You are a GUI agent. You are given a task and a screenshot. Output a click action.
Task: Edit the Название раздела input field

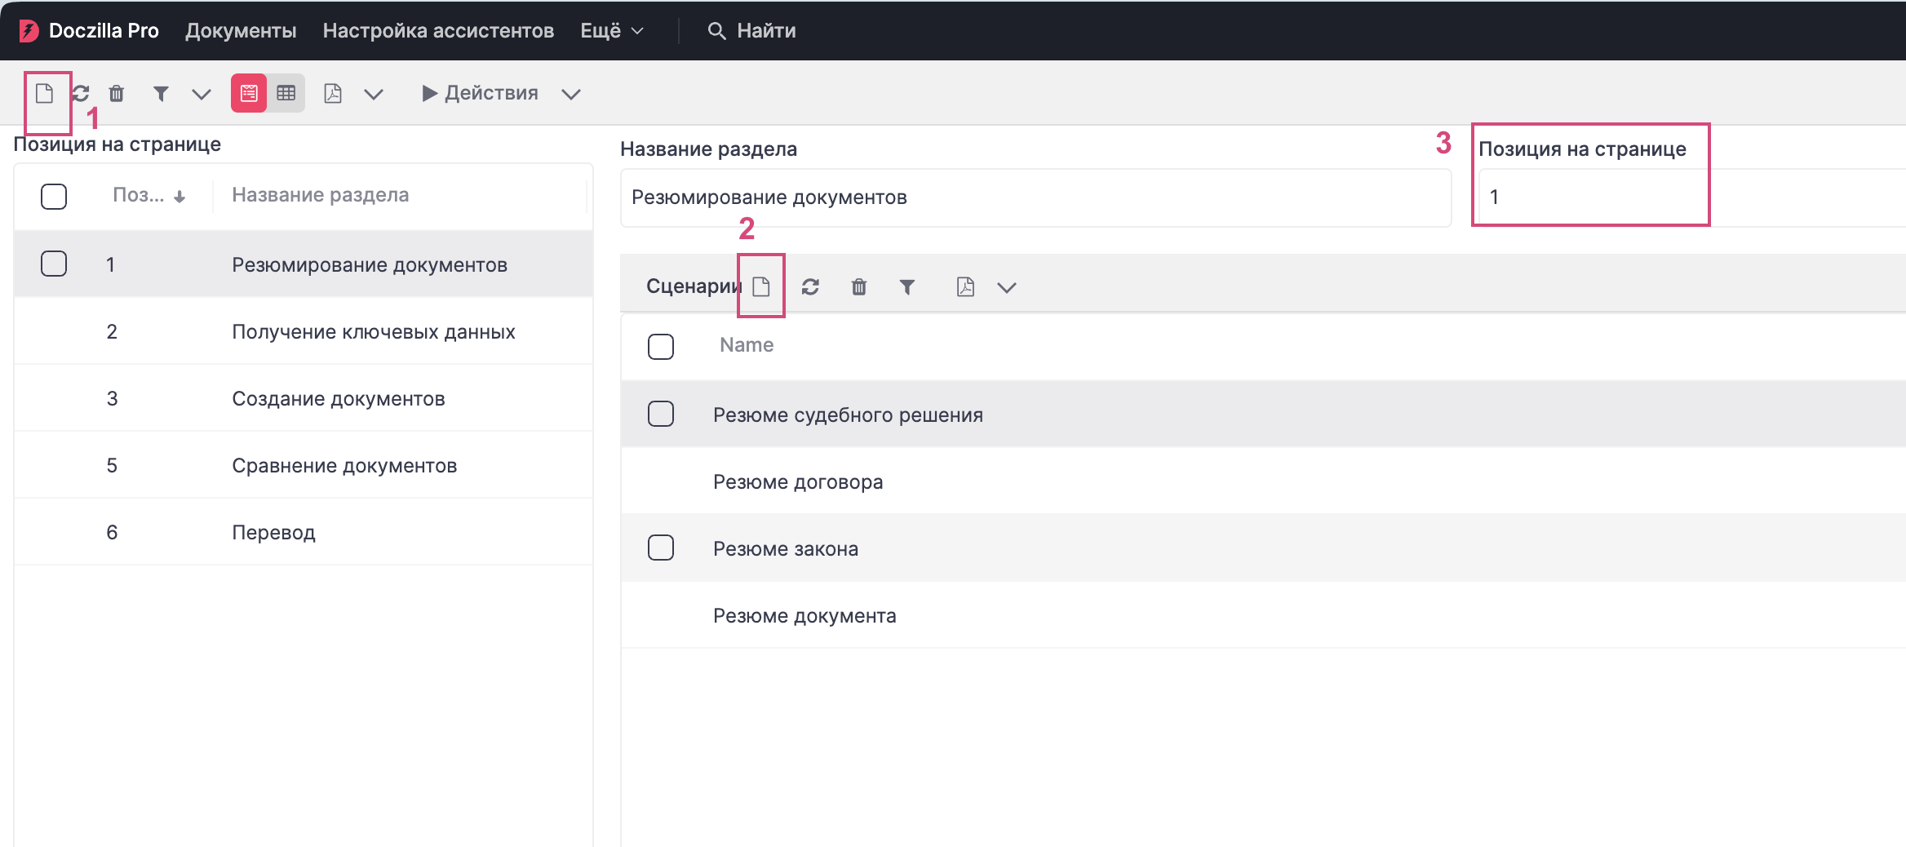pos(1035,197)
